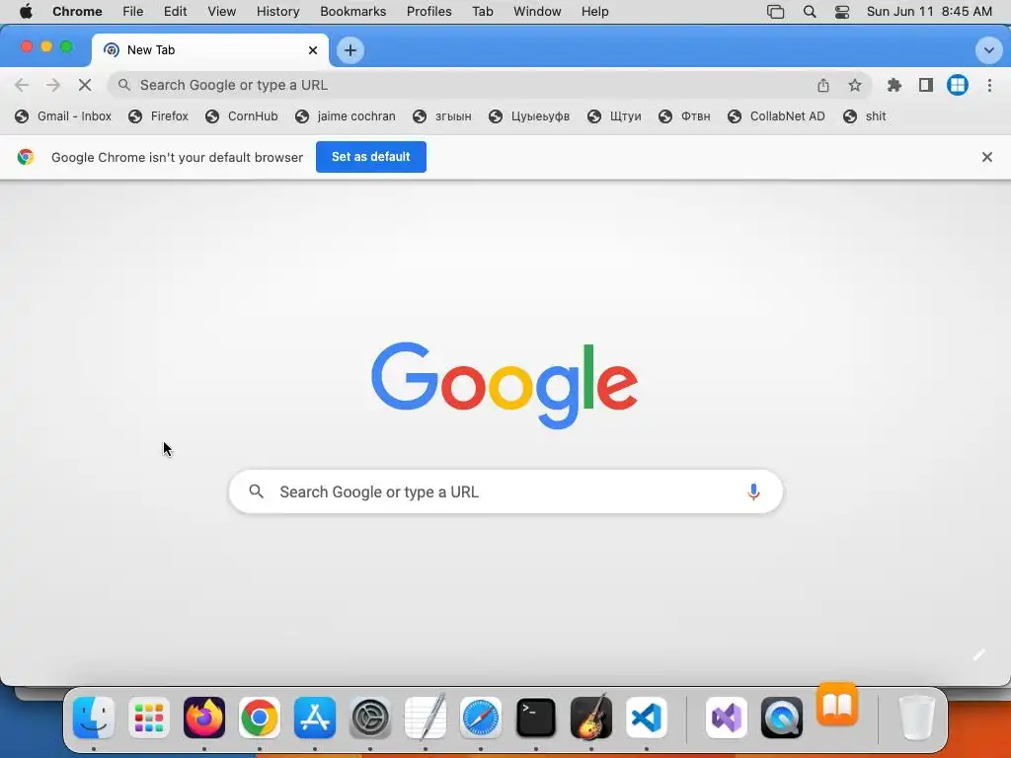Image resolution: width=1011 pixels, height=758 pixels.
Task: Open the Extensions puzzle icon
Action: [x=894, y=85]
